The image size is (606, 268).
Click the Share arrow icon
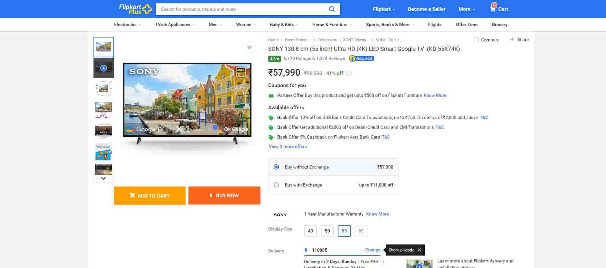512,39
